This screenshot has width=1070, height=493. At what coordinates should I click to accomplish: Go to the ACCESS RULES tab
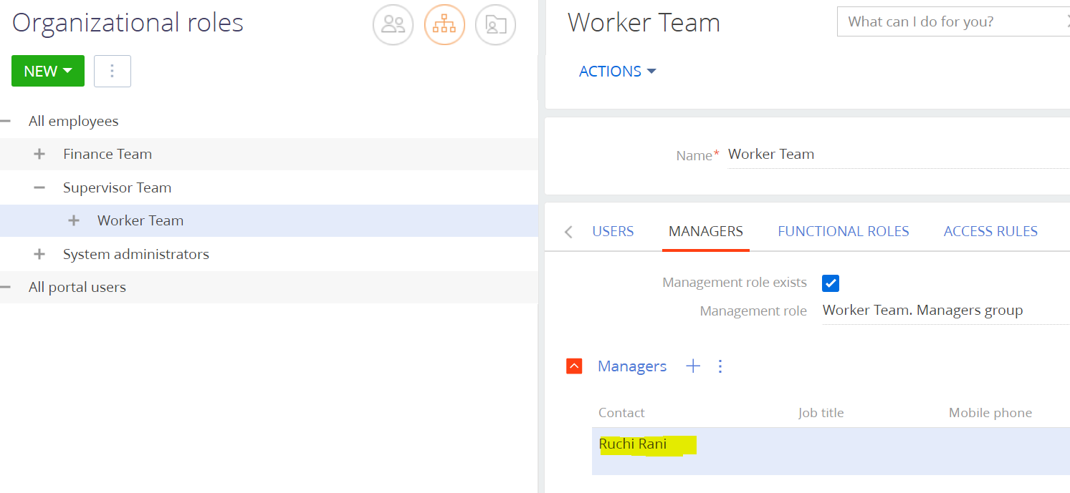[x=990, y=231]
